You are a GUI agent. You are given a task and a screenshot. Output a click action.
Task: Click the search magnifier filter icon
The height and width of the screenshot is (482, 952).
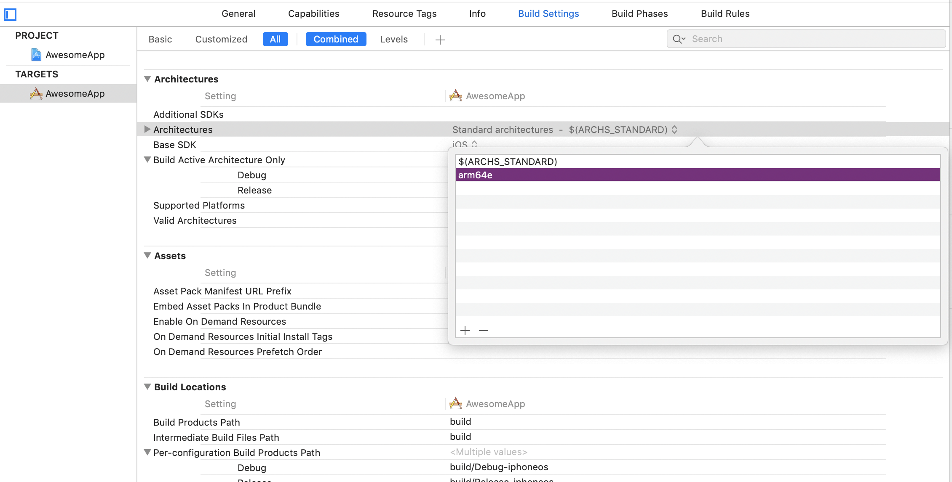pyautogui.click(x=679, y=39)
